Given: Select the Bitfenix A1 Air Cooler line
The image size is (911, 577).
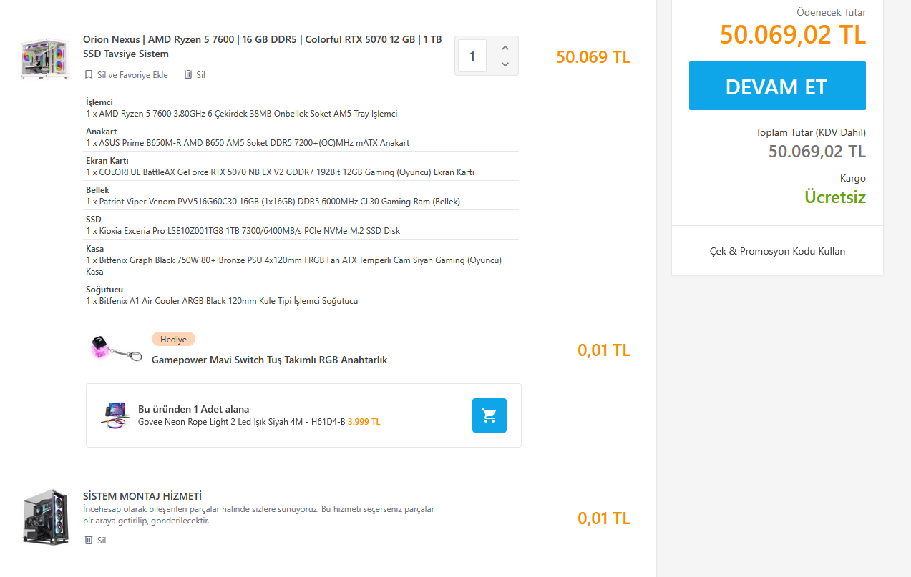Looking at the screenshot, I should tap(222, 301).
